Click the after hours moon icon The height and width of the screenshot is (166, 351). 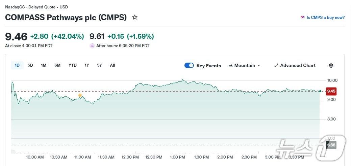[x=92, y=46]
